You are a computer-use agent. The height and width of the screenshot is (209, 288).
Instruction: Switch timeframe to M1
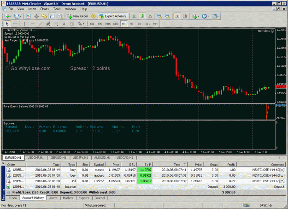(x=92, y=24)
